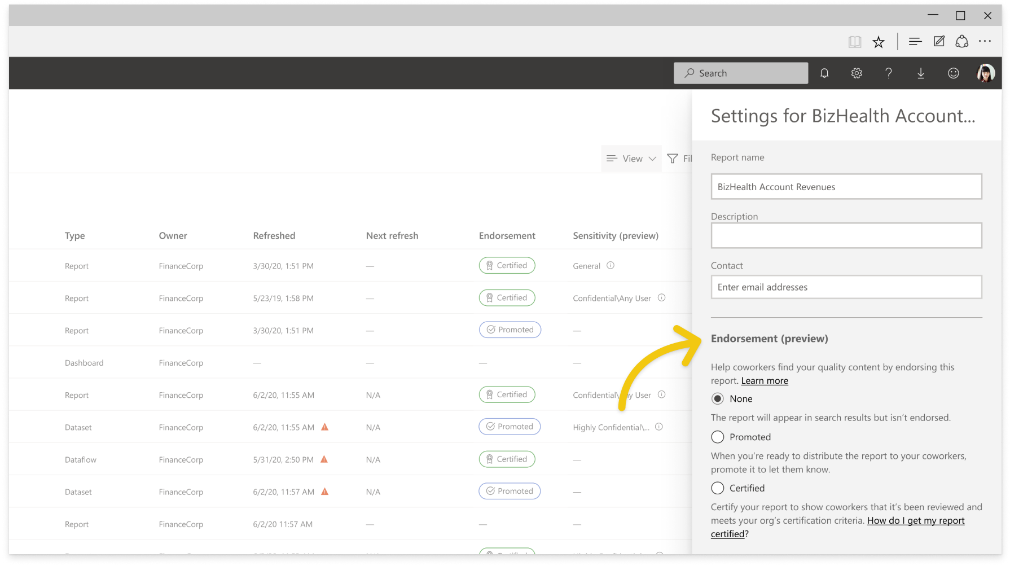Click the Promoted badge on the third report row
1010x566 pixels.
(510, 330)
